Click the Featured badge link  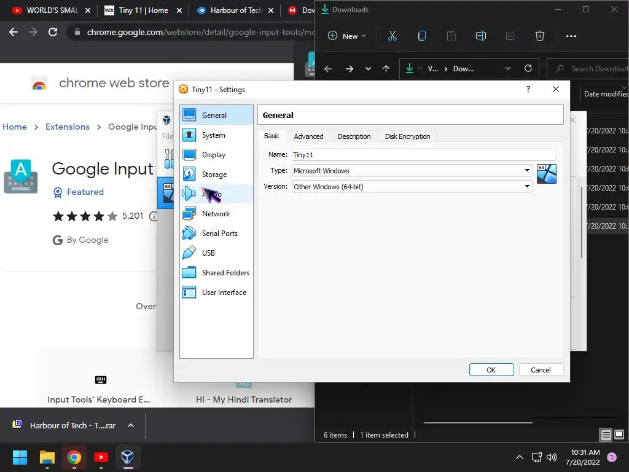tap(79, 192)
